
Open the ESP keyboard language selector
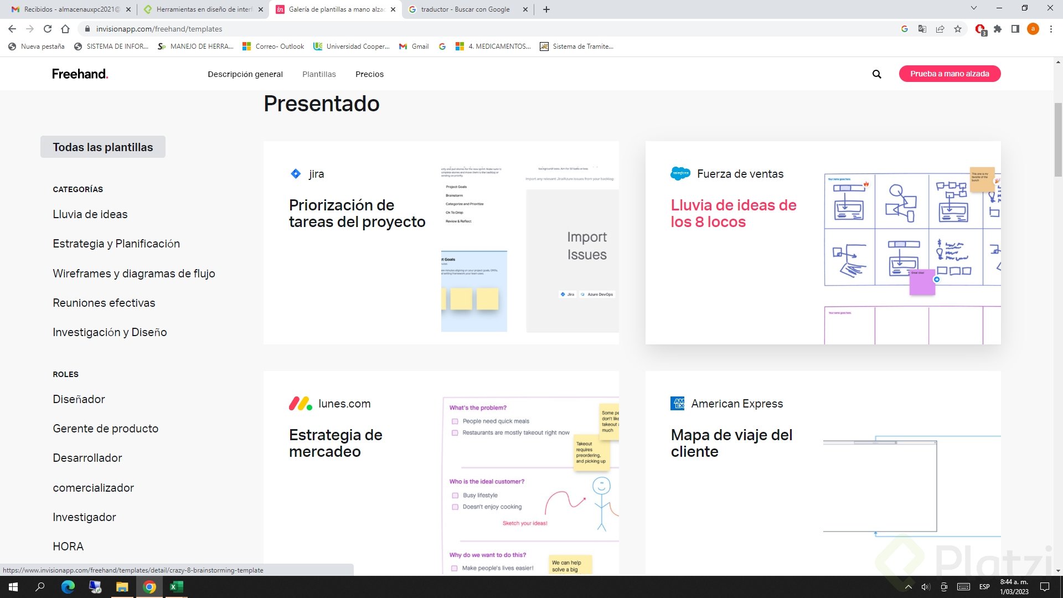(x=984, y=587)
